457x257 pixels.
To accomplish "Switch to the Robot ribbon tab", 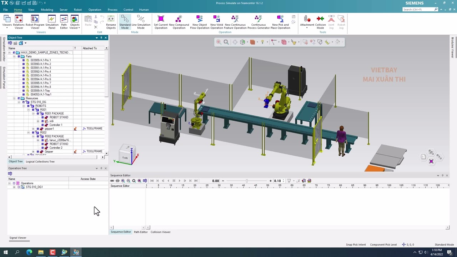I will [x=77, y=10].
